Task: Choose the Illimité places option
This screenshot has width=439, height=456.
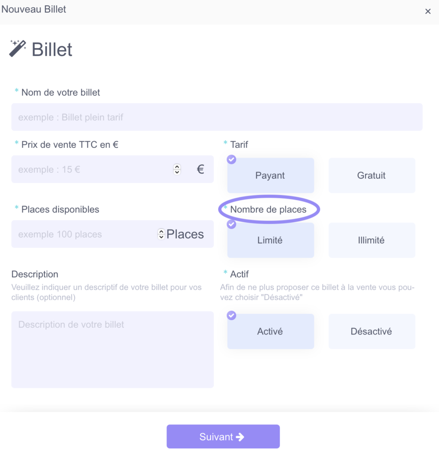Action: [372, 240]
